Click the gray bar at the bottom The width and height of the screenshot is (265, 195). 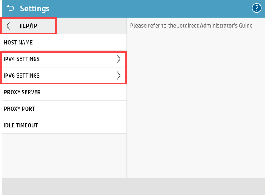point(132,186)
